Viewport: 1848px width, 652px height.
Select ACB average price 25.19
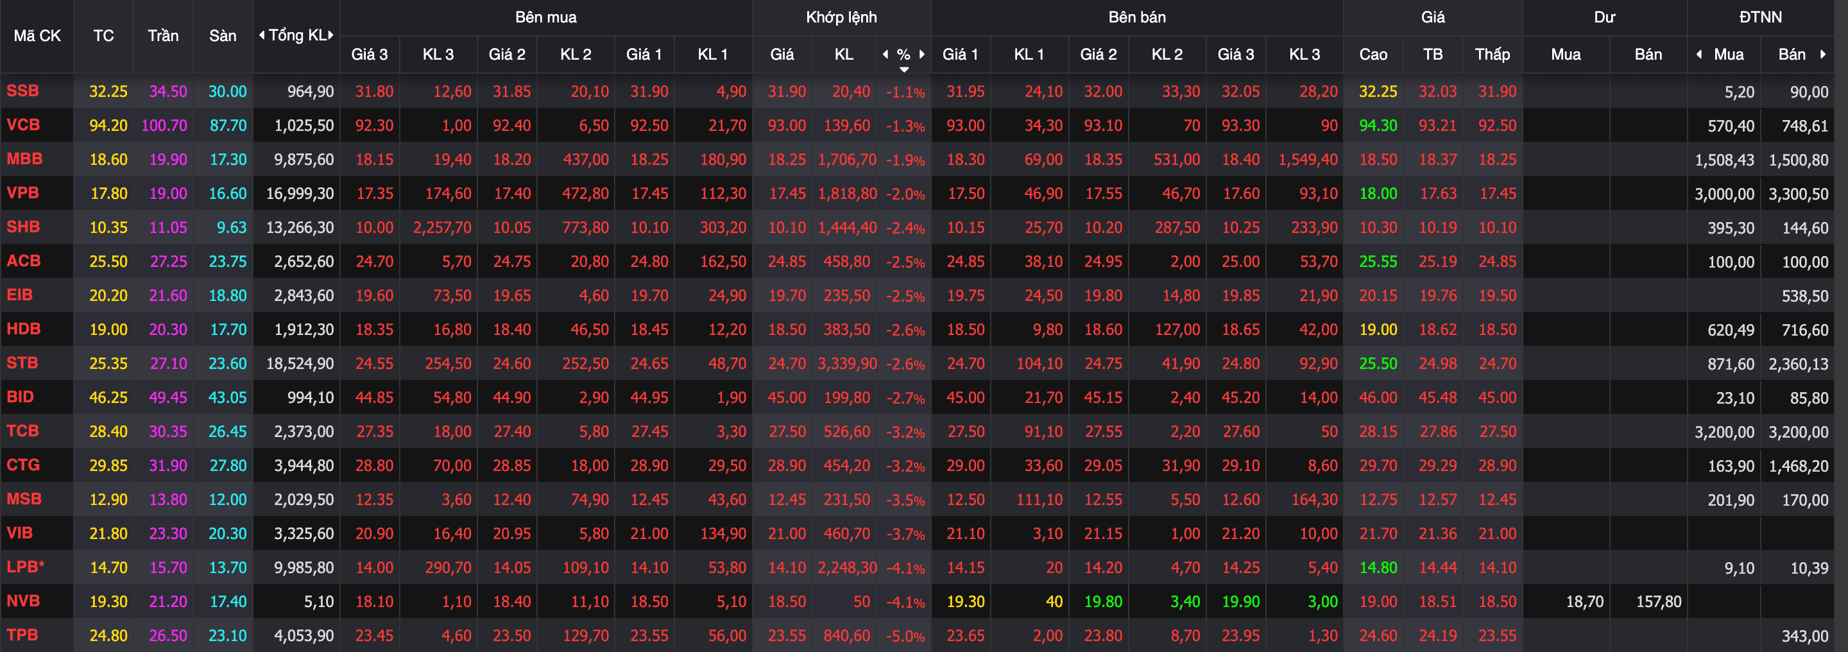1437,262
